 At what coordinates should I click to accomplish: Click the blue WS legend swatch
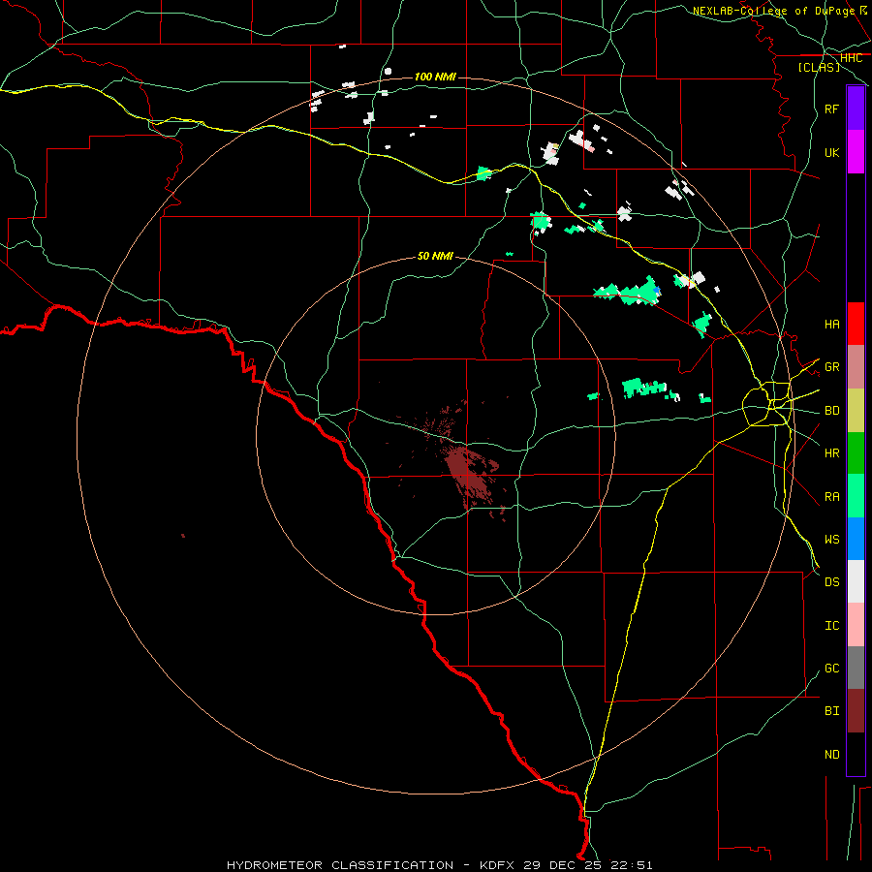pos(856,539)
